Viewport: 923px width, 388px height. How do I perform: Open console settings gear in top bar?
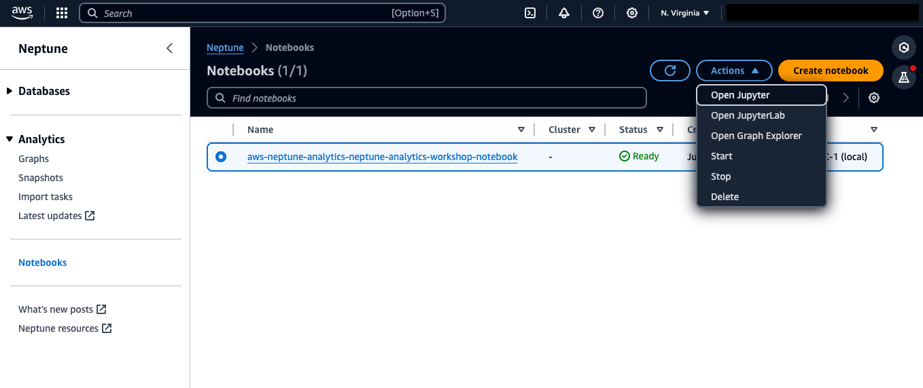(x=632, y=13)
